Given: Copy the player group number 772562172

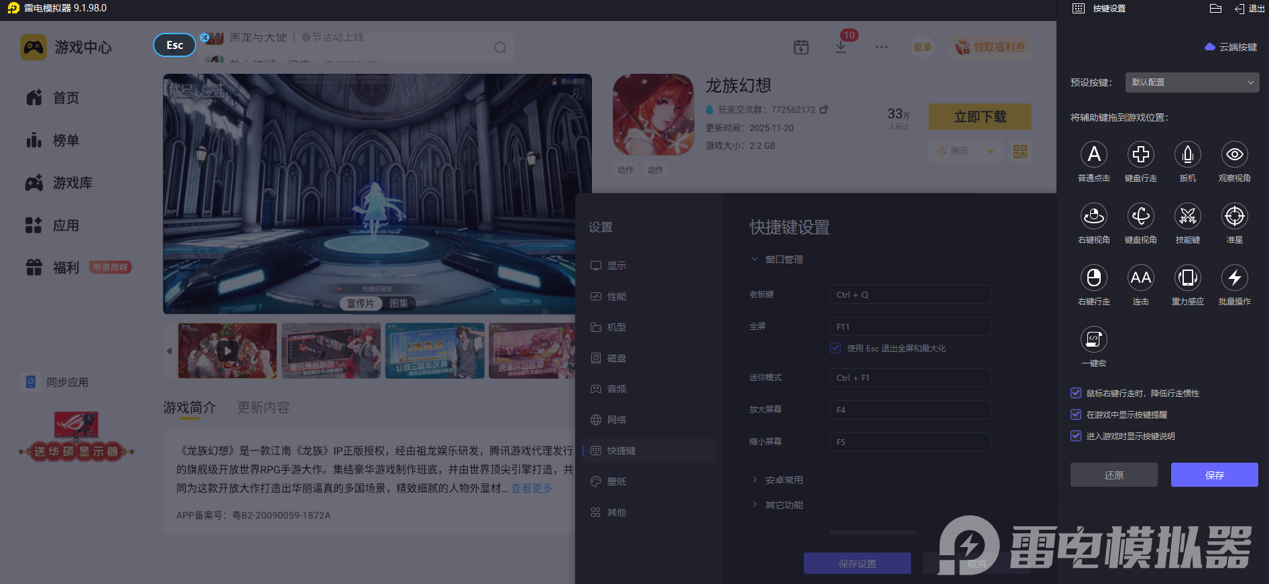Looking at the screenshot, I should (824, 109).
